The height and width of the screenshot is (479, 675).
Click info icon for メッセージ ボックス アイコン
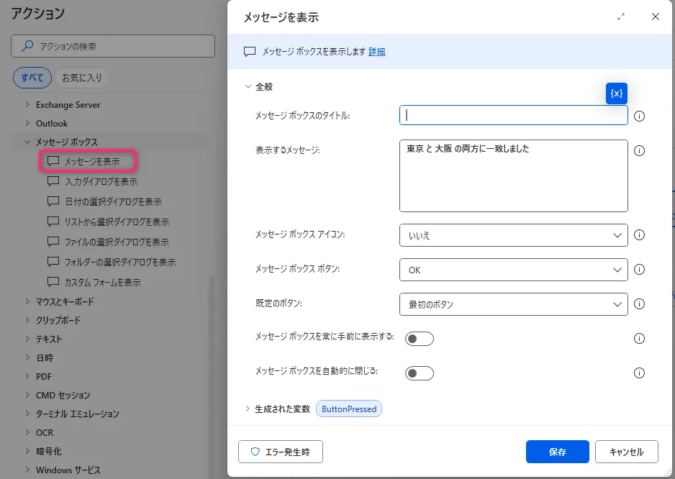click(x=639, y=235)
